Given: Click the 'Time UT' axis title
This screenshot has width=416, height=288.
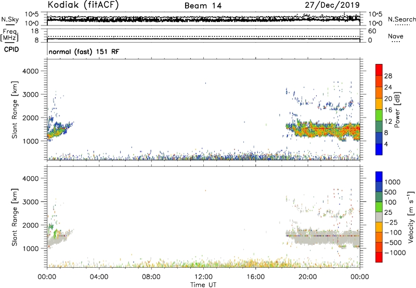Looking at the screenshot, I should (203, 285).
